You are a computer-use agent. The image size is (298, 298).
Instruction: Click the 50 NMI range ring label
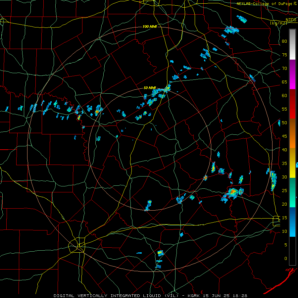pyautogui.click(x=150, y=88)
